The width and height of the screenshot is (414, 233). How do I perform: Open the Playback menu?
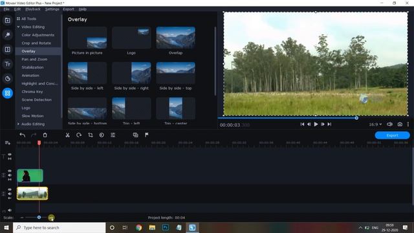click(x=33, y=9)
